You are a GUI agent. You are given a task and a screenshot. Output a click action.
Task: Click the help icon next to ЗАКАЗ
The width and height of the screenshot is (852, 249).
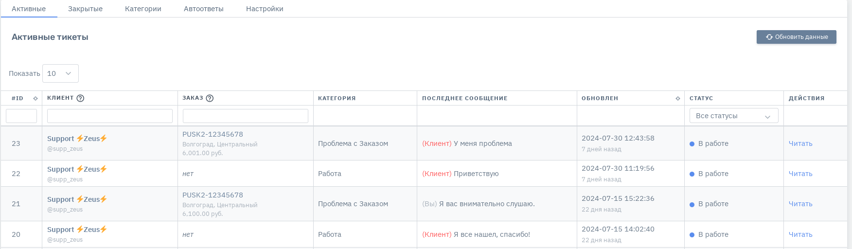(210, 98)
